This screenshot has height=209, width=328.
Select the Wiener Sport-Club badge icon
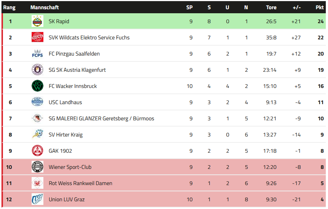(x=38, y=167)
